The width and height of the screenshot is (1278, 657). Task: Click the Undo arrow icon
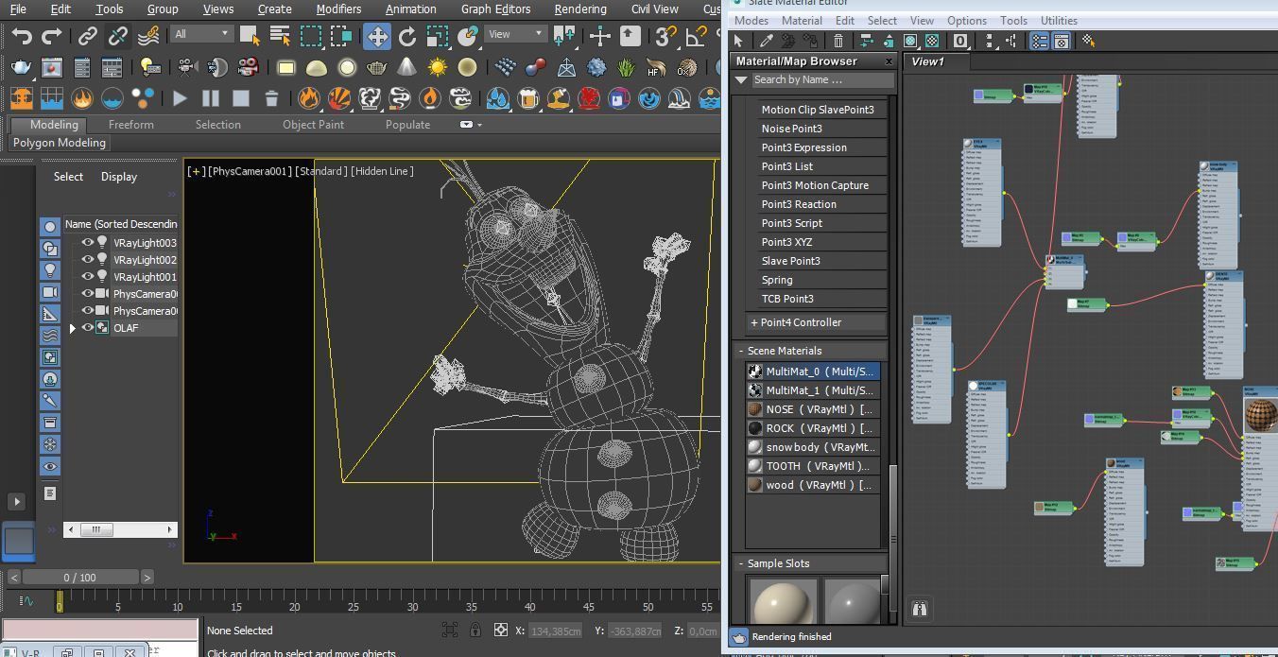click(22, 37)
